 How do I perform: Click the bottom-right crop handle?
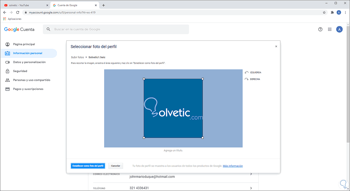[x=203, y=138]
